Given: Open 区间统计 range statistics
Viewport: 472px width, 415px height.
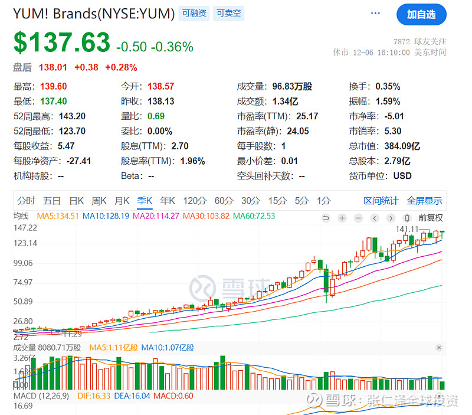Looking at the screenshot, I should 381,201.
